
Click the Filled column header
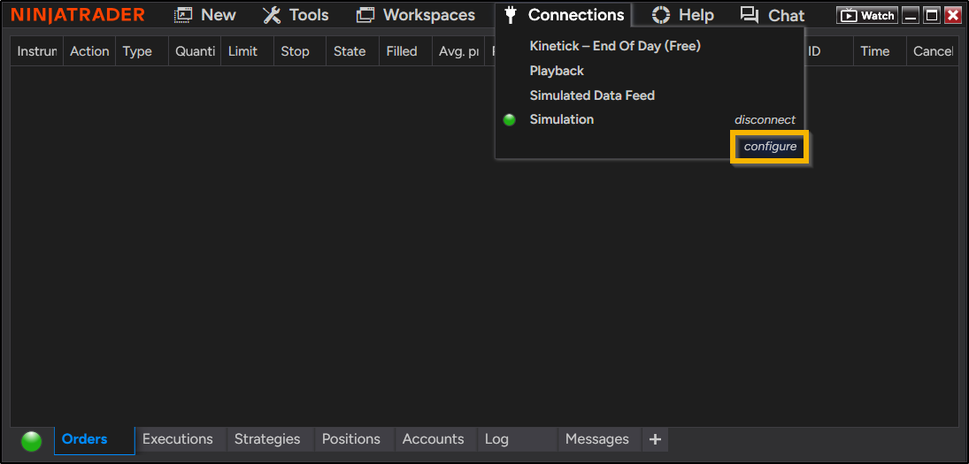(405, 51)
